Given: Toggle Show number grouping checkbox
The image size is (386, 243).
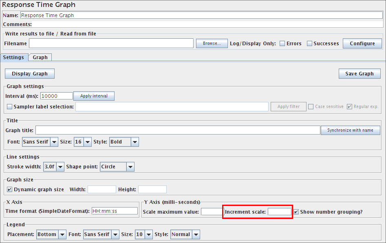Looking at the screenshot, I should 296,212.
